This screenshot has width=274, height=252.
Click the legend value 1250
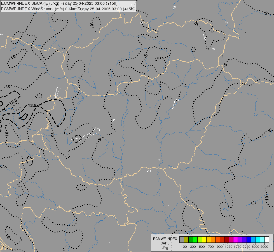pyautogui.click(x=229, y=247)
